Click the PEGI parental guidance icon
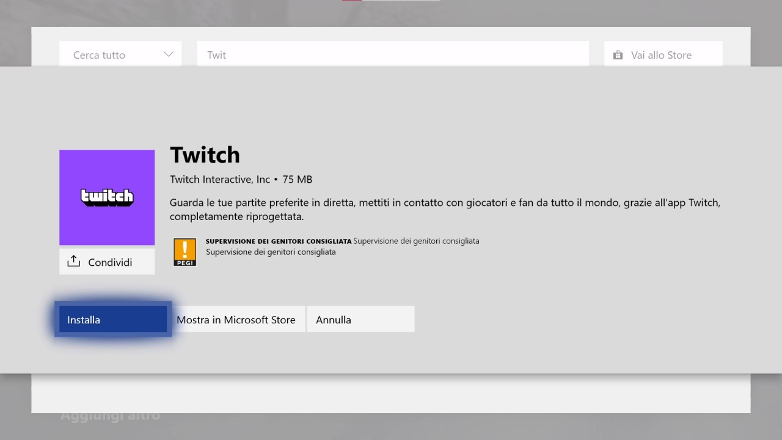 pyautogui.click(x=185, y=252)
